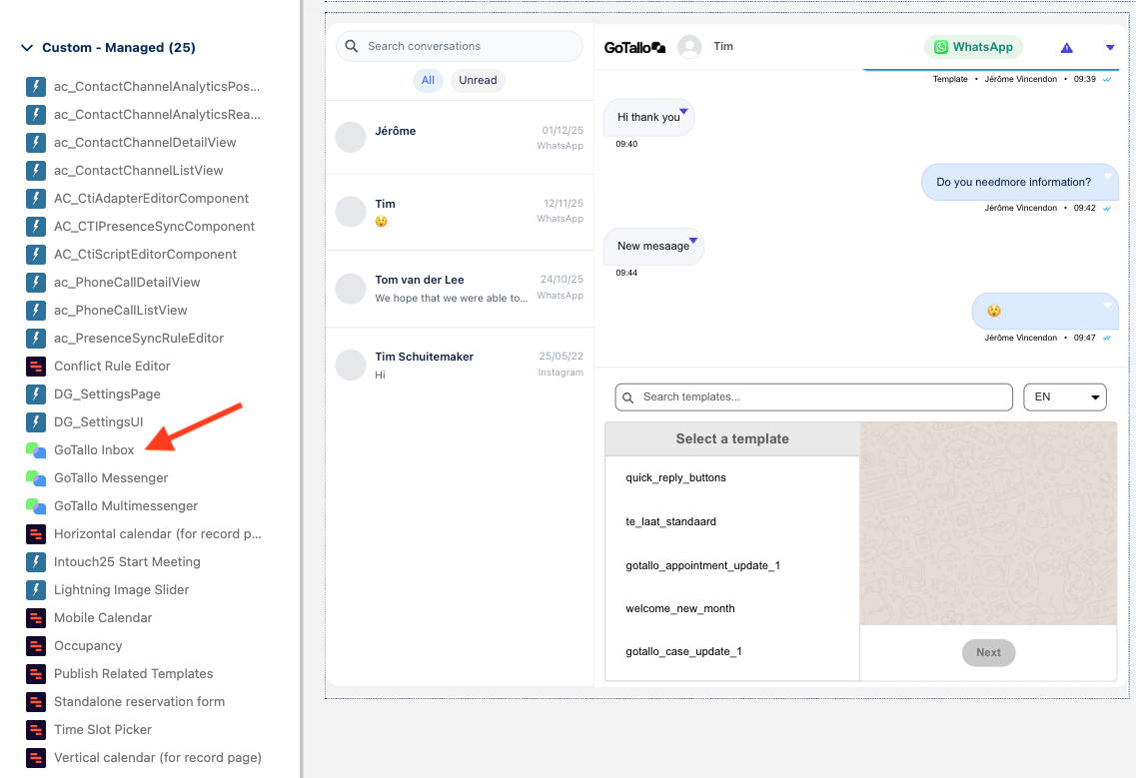Open the EN language dropdown

point(1065,396)
